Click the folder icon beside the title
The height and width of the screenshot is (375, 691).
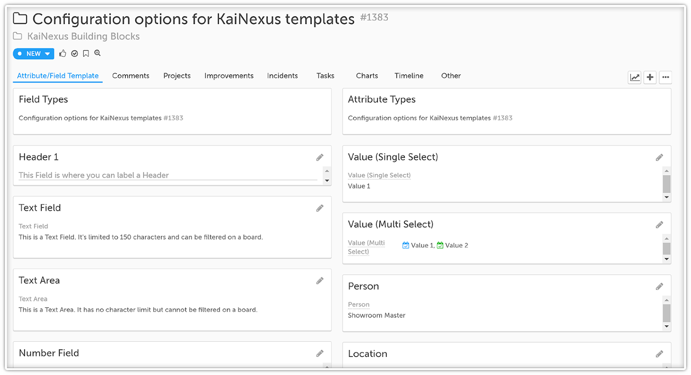click(x=20, y=19)
